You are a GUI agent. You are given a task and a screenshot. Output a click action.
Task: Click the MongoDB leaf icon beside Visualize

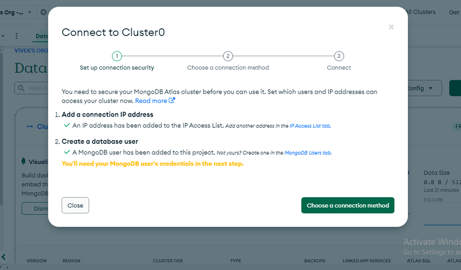pyautogui.click(x=23, y=161)
